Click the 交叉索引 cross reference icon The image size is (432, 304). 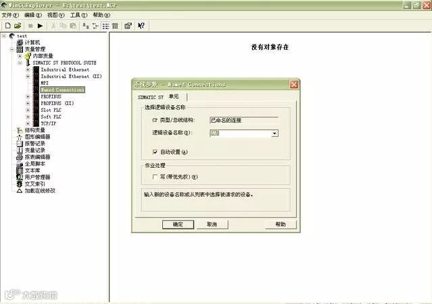20,184
